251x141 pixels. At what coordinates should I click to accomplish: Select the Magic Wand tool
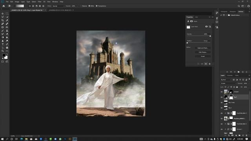(7, 17)
